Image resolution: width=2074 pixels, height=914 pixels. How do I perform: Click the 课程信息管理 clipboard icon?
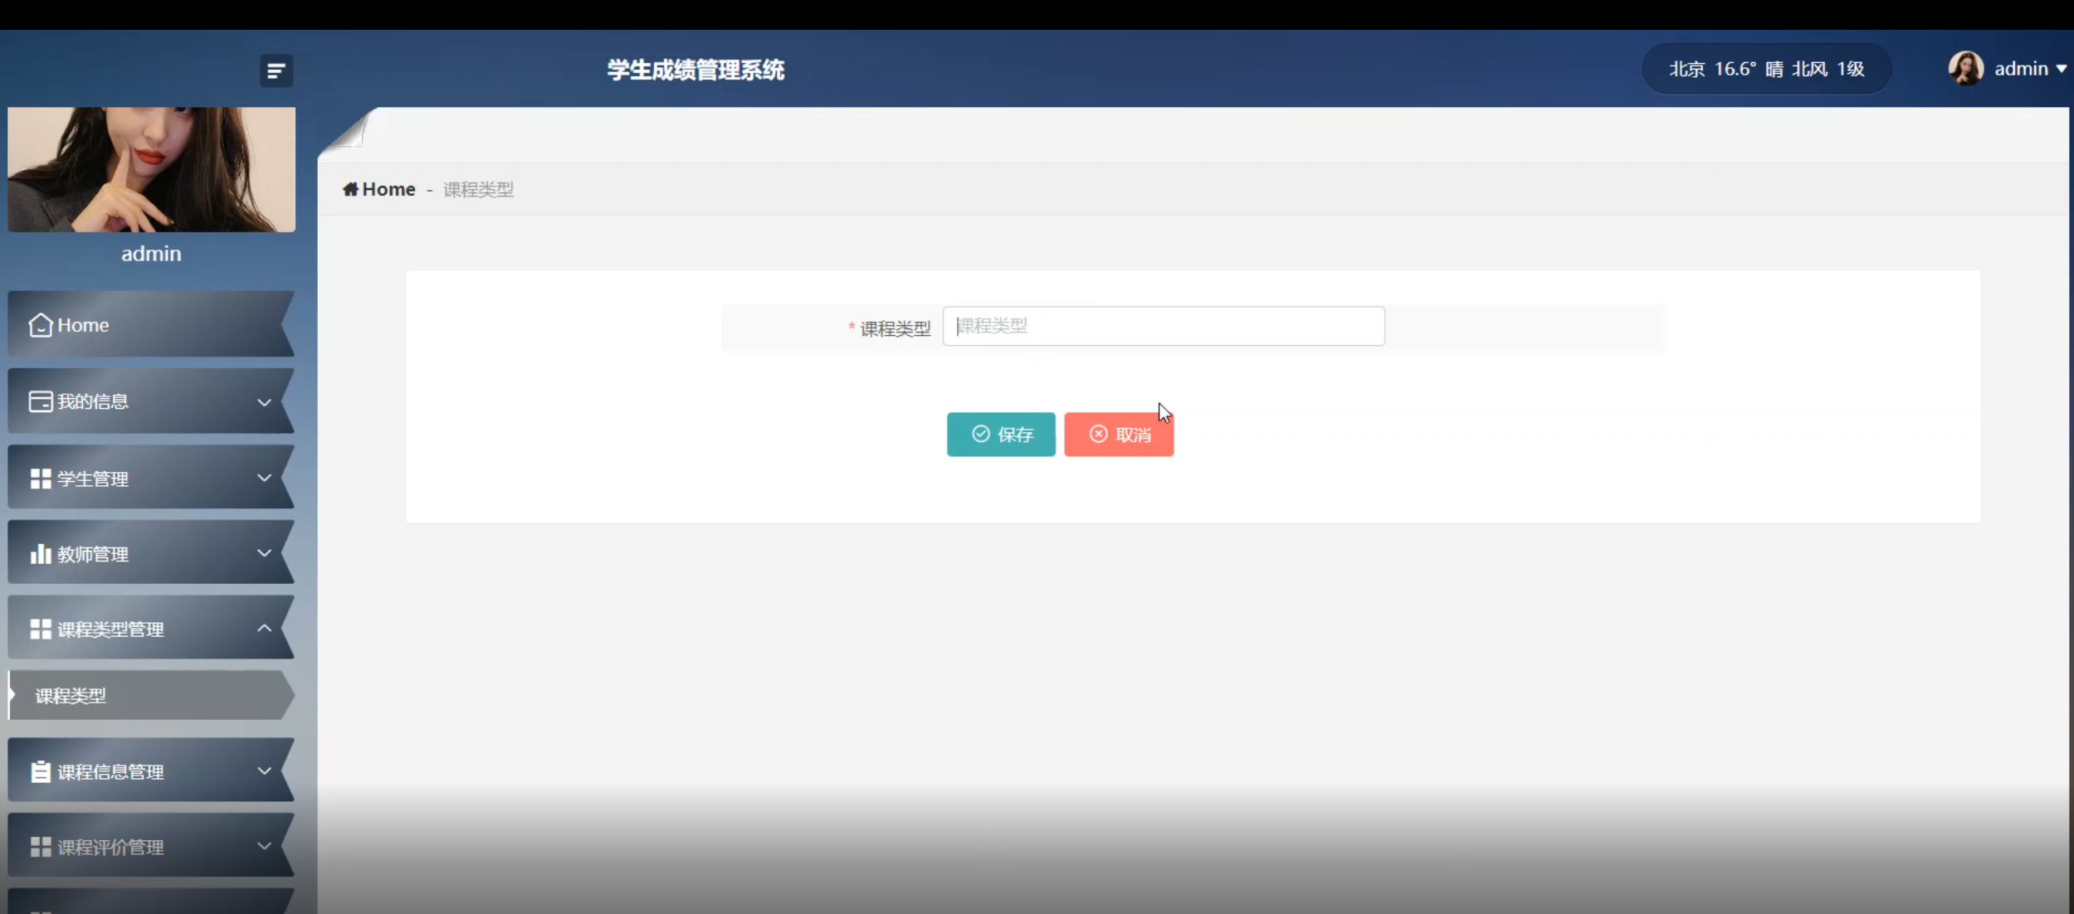(41, 771)
